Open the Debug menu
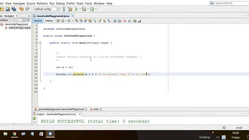 60,3
